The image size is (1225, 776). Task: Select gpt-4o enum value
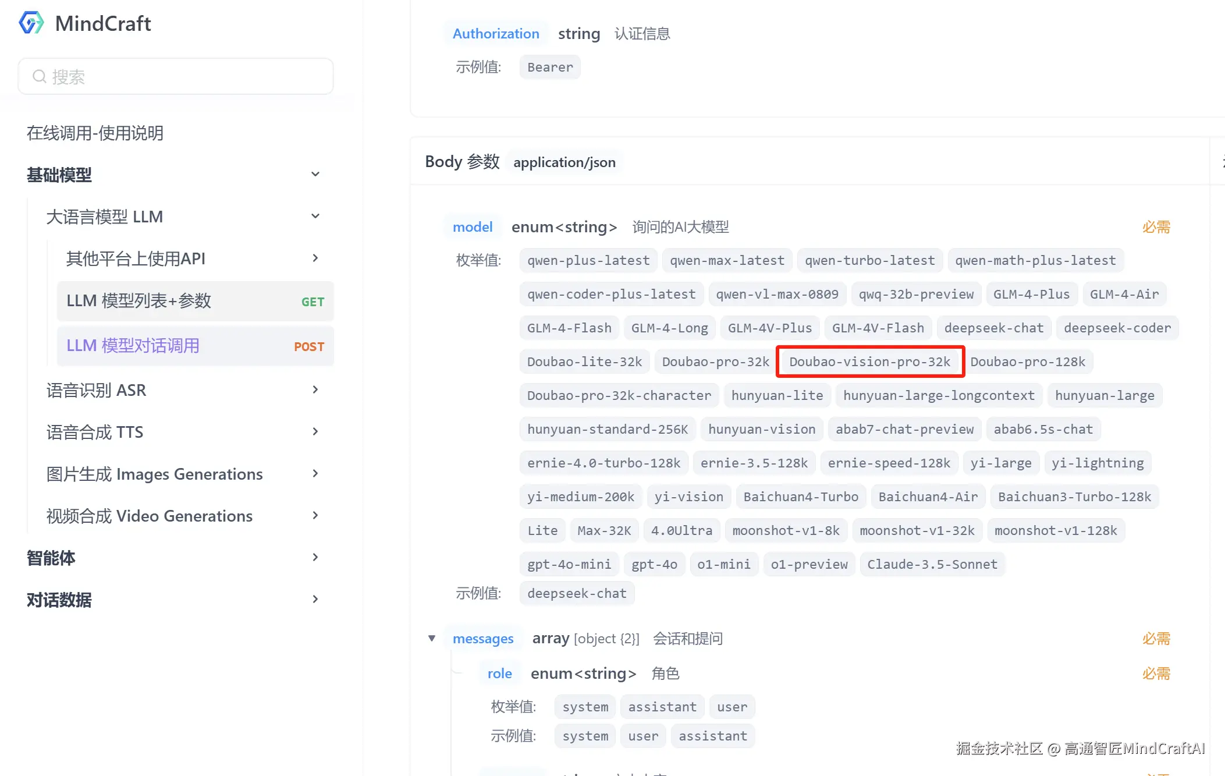654,565
